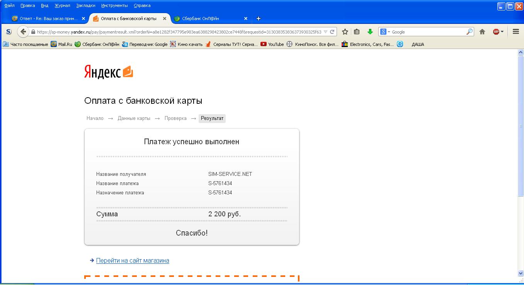Open the Adblock Plus dropdown arrow
The width and height of the screenshot is (524, 285).
[502, 32]
